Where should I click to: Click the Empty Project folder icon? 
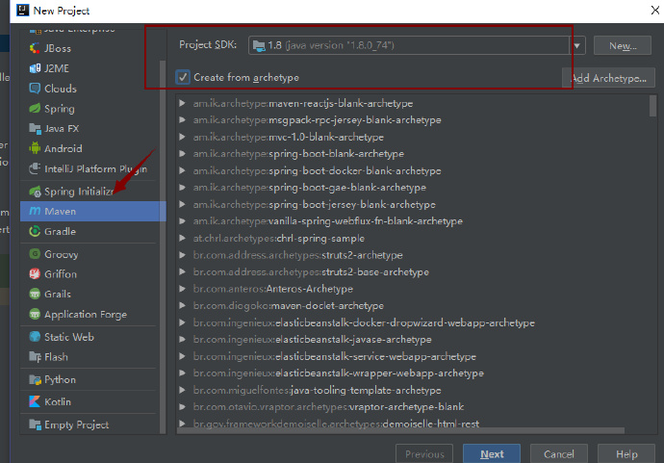coord(35,424)
